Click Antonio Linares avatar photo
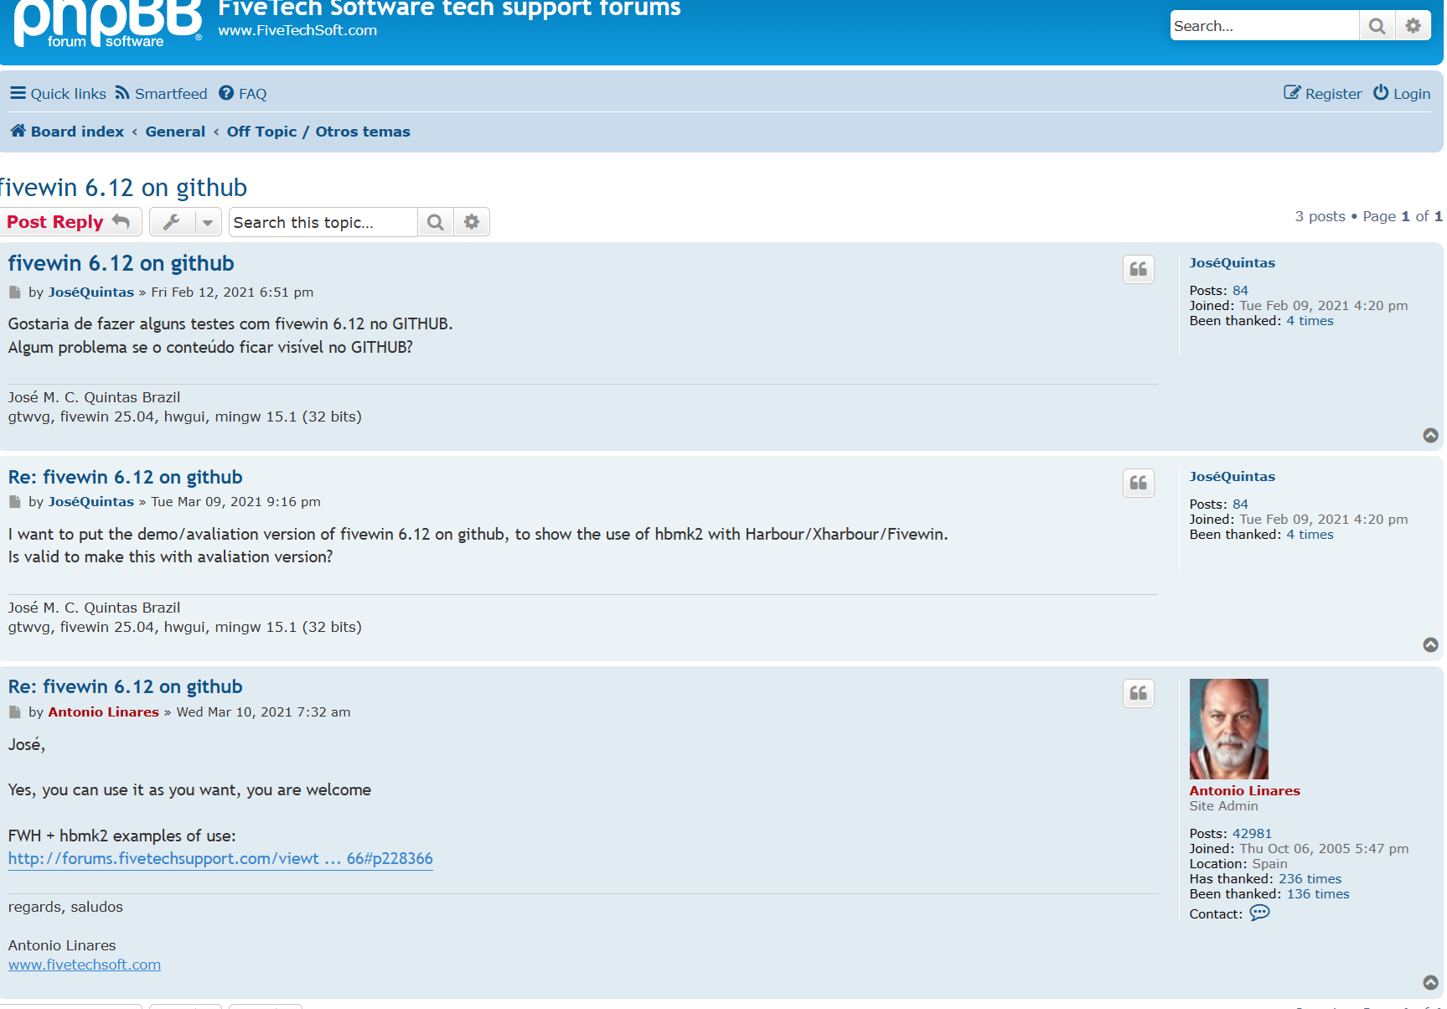 click(1228, 729)
